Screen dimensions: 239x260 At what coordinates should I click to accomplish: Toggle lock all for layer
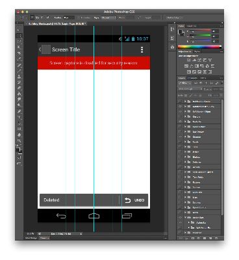click(200, 96)
